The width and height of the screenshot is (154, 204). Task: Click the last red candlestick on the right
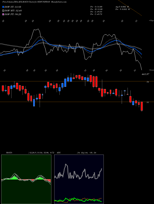pos(142,106)
